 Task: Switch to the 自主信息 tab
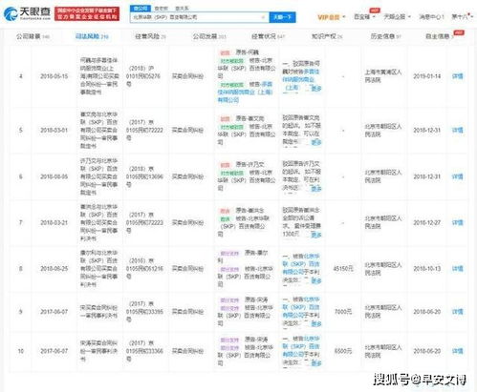click(441, 36)
